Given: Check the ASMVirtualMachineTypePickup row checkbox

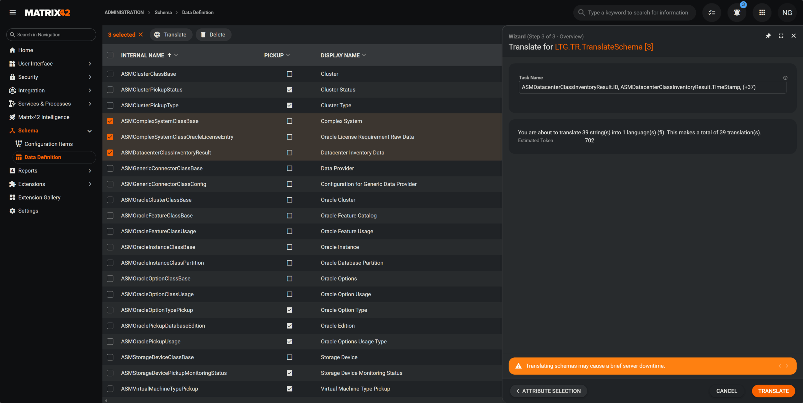Looking at the screenshot, I should click(110, 389).
